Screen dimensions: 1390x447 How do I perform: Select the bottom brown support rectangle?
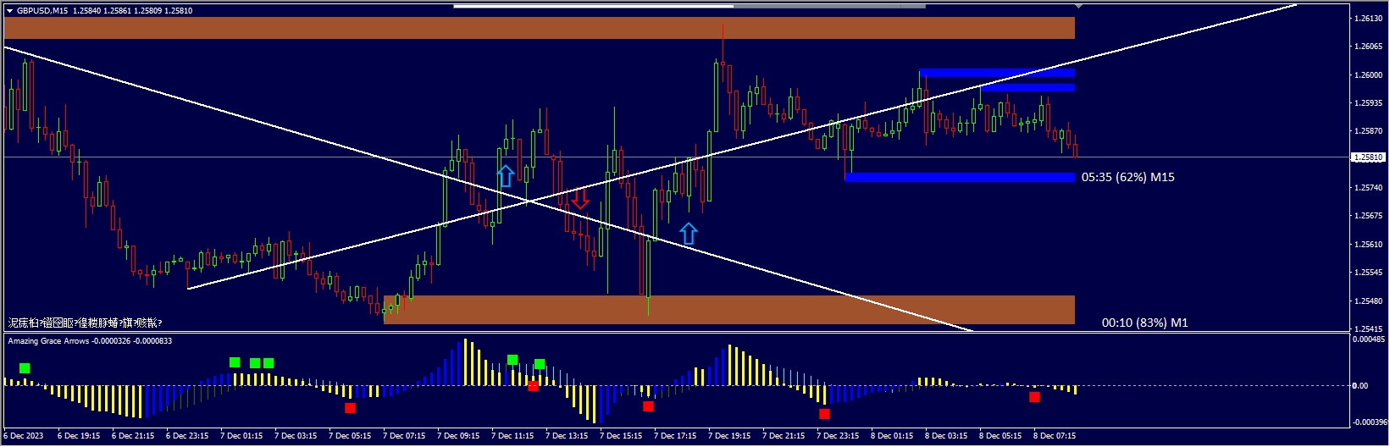click(x=729, y=309)
